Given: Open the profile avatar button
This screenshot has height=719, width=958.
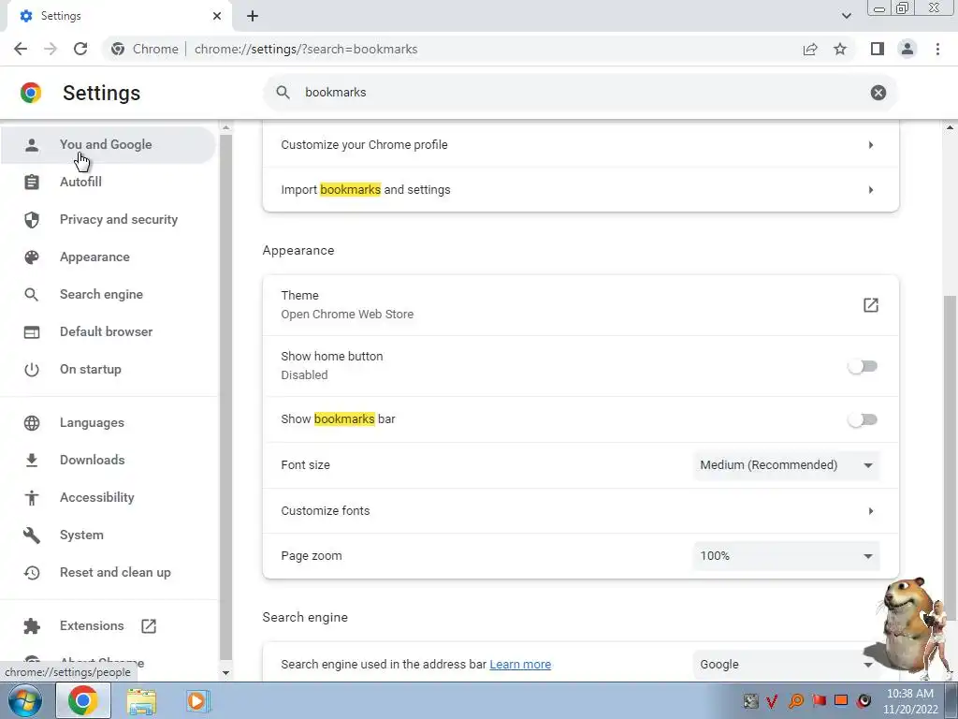Looking at the screenshot, I should pos(907,49).
